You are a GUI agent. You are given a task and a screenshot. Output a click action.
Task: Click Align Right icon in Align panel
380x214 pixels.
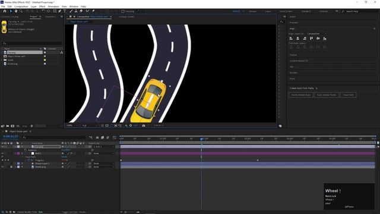[305, 38]
